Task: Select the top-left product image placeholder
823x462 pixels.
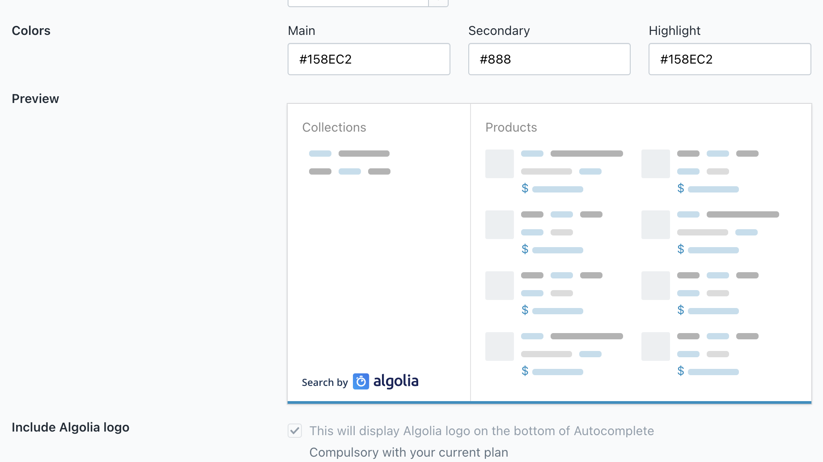Action: pos(499,164)
